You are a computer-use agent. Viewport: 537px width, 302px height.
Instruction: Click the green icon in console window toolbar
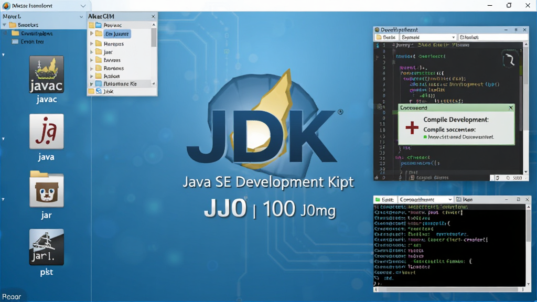coord(378,200)
